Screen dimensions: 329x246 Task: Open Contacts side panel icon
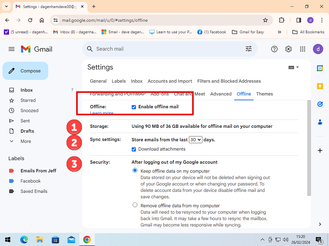pos(320,122)
